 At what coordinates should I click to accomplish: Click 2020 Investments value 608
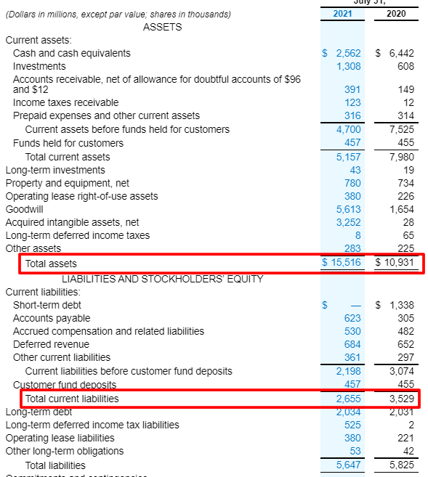[x=405, y=66]
